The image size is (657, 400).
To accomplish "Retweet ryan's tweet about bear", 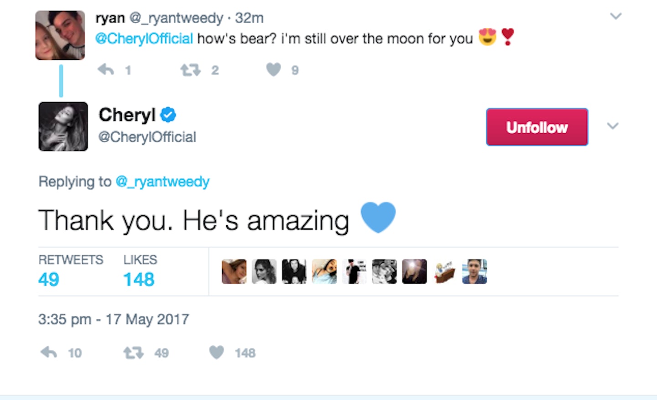I will click(190, 70).
